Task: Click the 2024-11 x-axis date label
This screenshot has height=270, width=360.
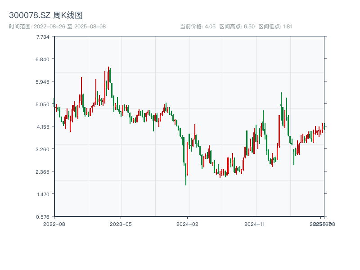Action: [254, 224]
